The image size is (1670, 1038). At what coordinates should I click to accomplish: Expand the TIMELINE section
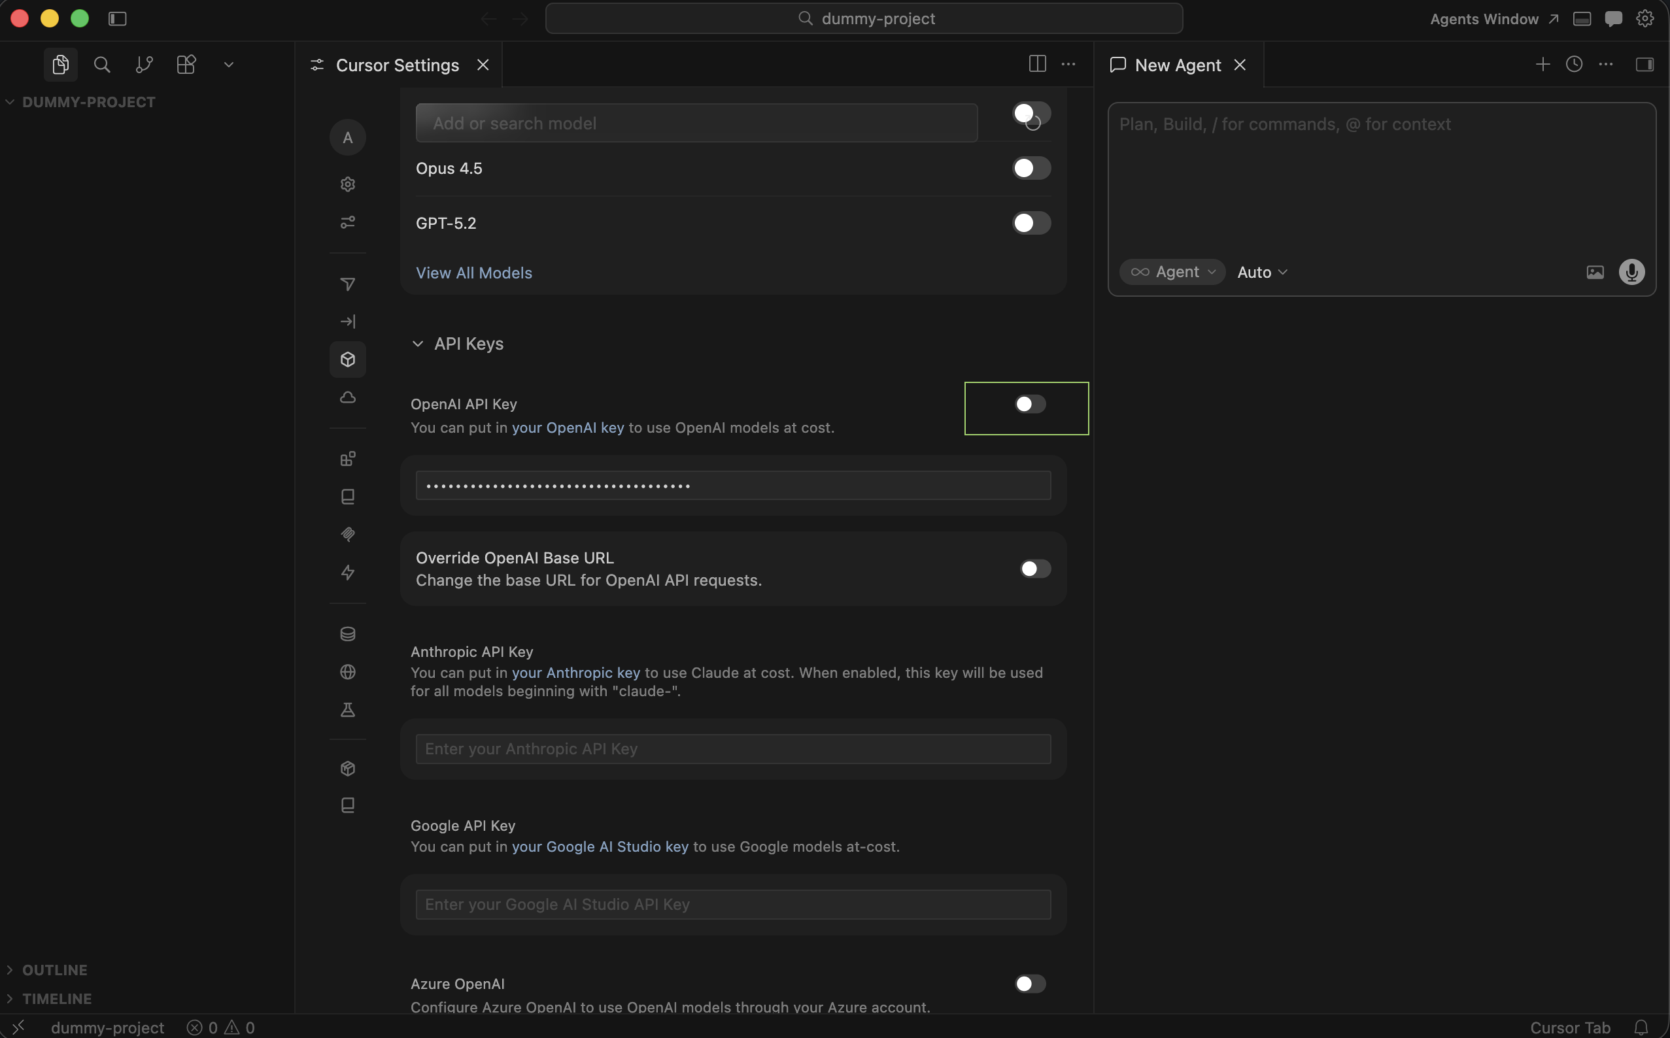pos(49,998)
